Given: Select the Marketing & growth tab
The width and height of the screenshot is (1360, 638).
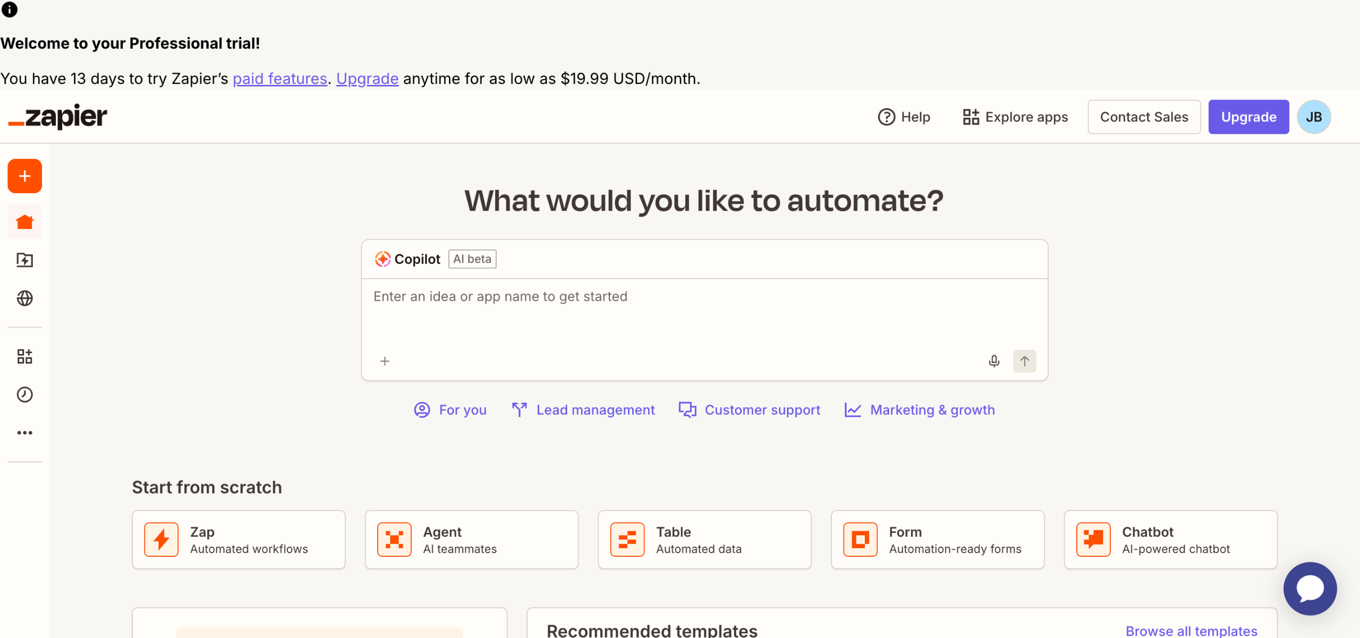Looking at the screenshot, I should 920,410.
